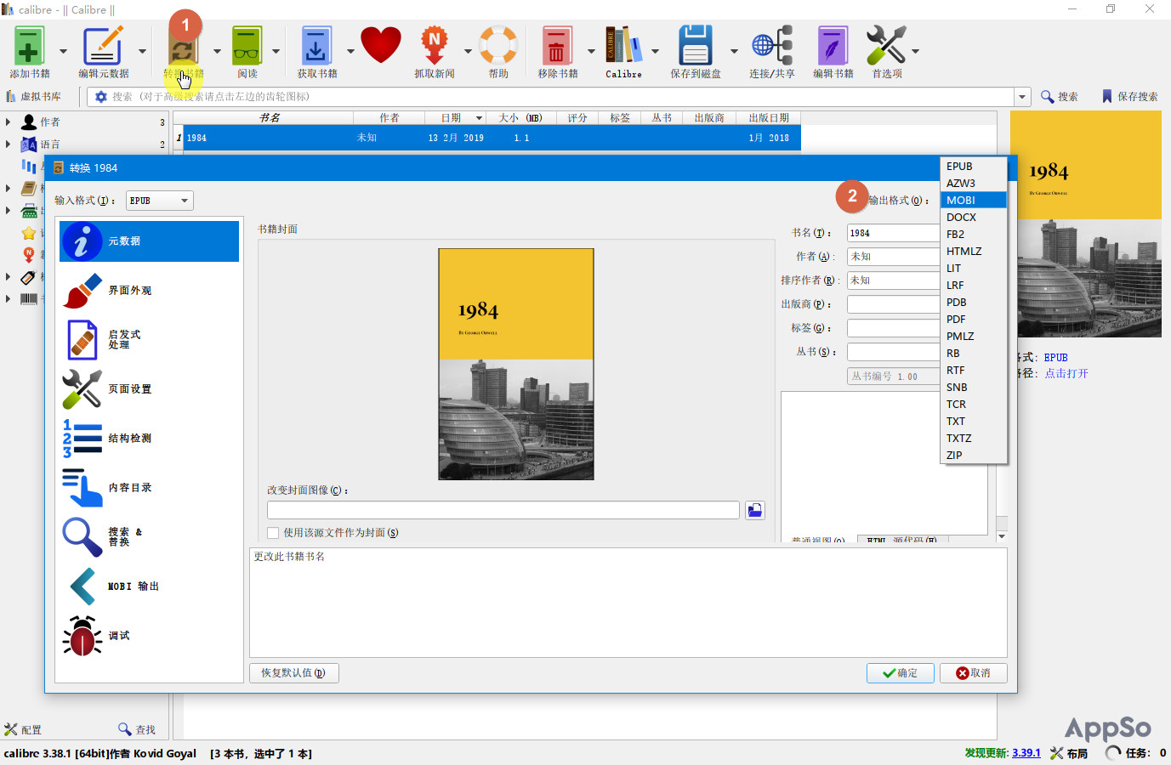Browse for cover image file icon
Screen dimensions: 1171x765
(x=754, y=510)
